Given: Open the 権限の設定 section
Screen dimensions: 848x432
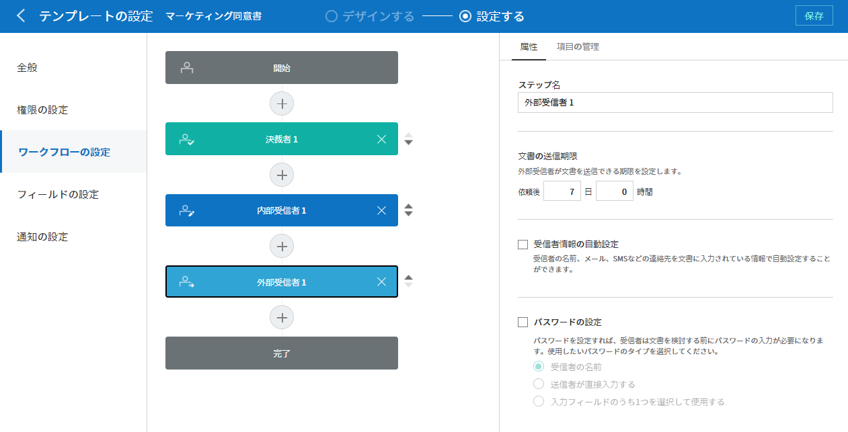Looking at the screenshot, I should (73, 110).
